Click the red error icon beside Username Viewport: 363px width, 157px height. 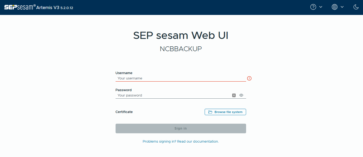(249, 78)
